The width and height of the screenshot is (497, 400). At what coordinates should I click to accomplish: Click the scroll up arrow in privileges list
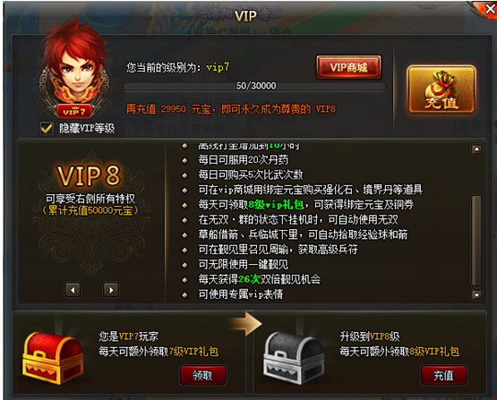tap(476, 149)
